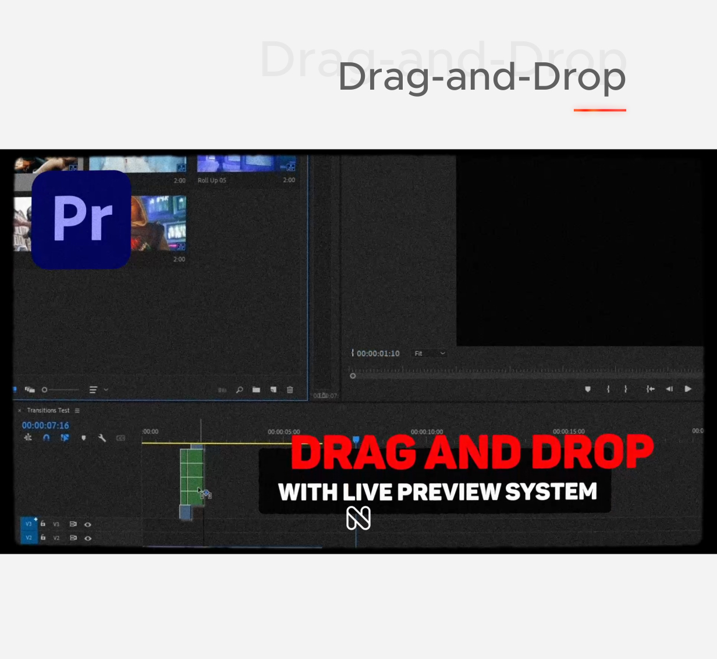This screenshot has height=659, width=717.
Task: Click the thumbnail size zoom slider
Action: (x=60, y=389)
